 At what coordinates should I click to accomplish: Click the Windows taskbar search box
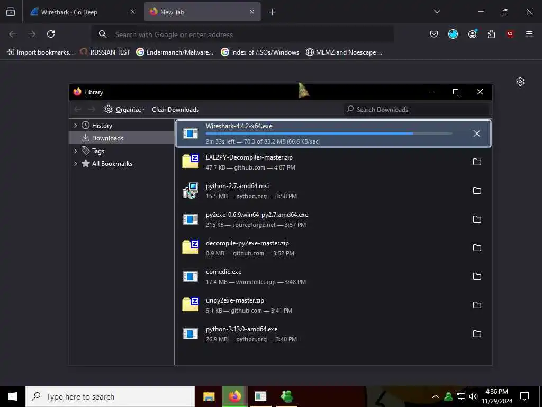point(110,396)
